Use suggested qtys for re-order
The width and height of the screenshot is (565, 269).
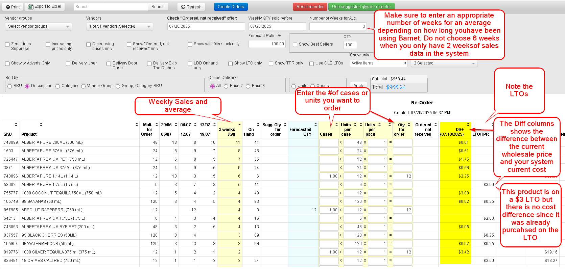click(361, 7)
